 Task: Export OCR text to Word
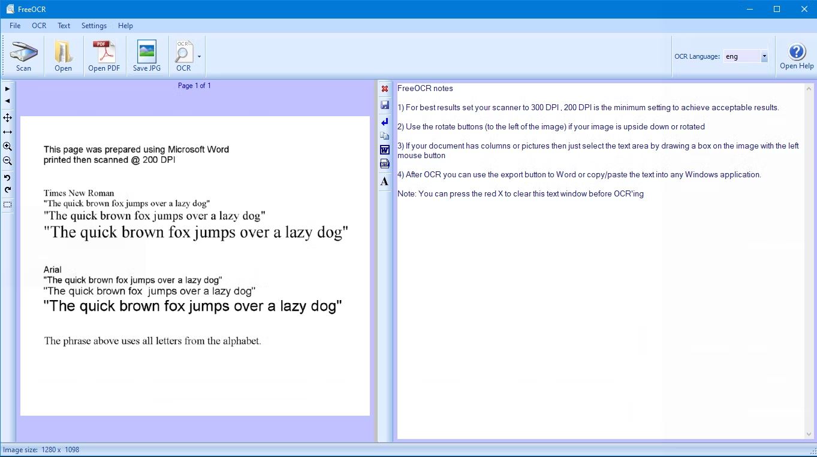point(385,150)
